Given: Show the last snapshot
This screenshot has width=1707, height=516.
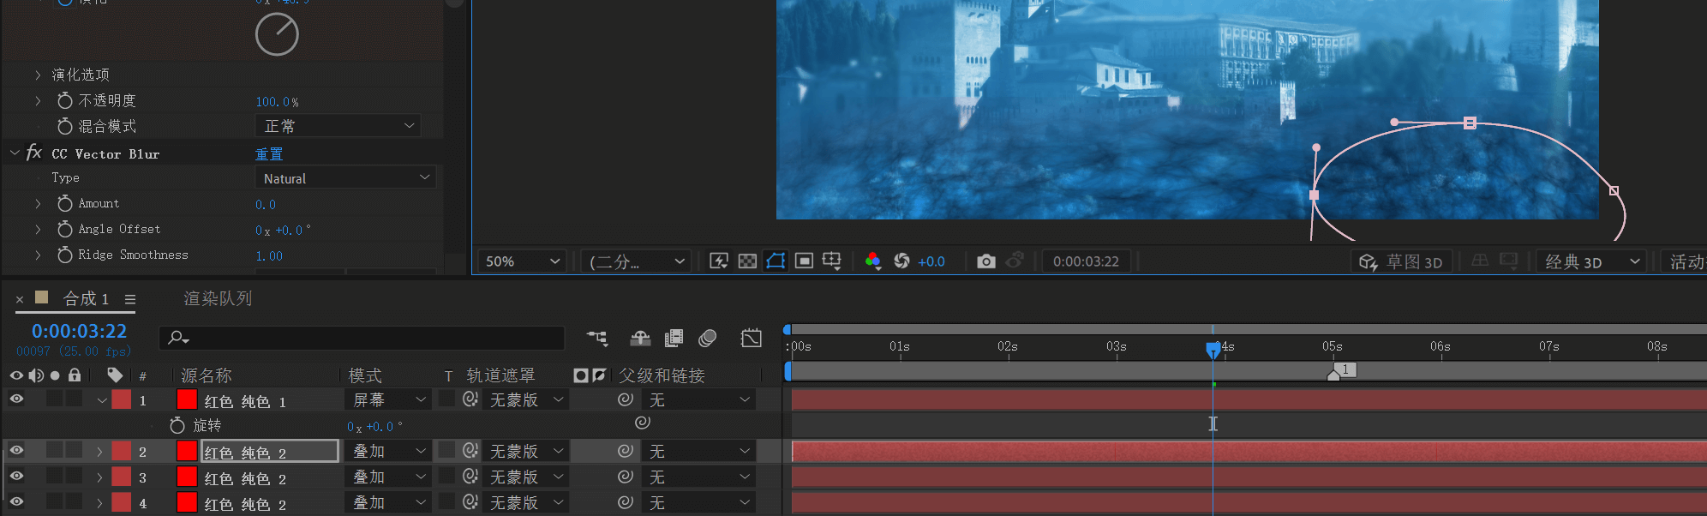Looking at the screenshot, I should 1015,260.
